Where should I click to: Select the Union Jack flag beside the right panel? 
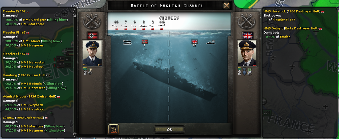[x=247, y=35]
